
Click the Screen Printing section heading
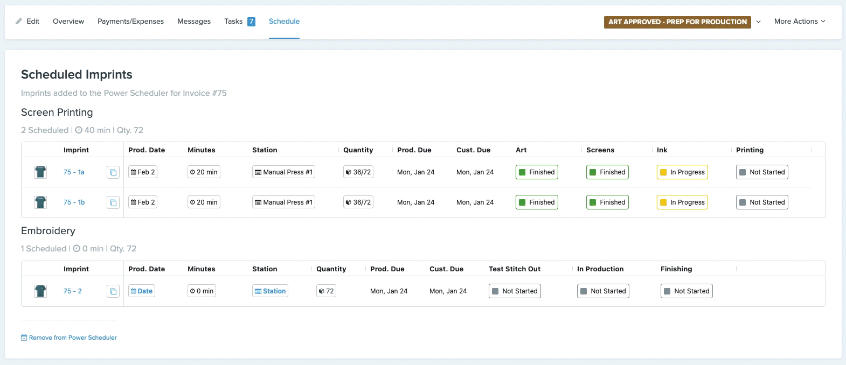point(57,113)
